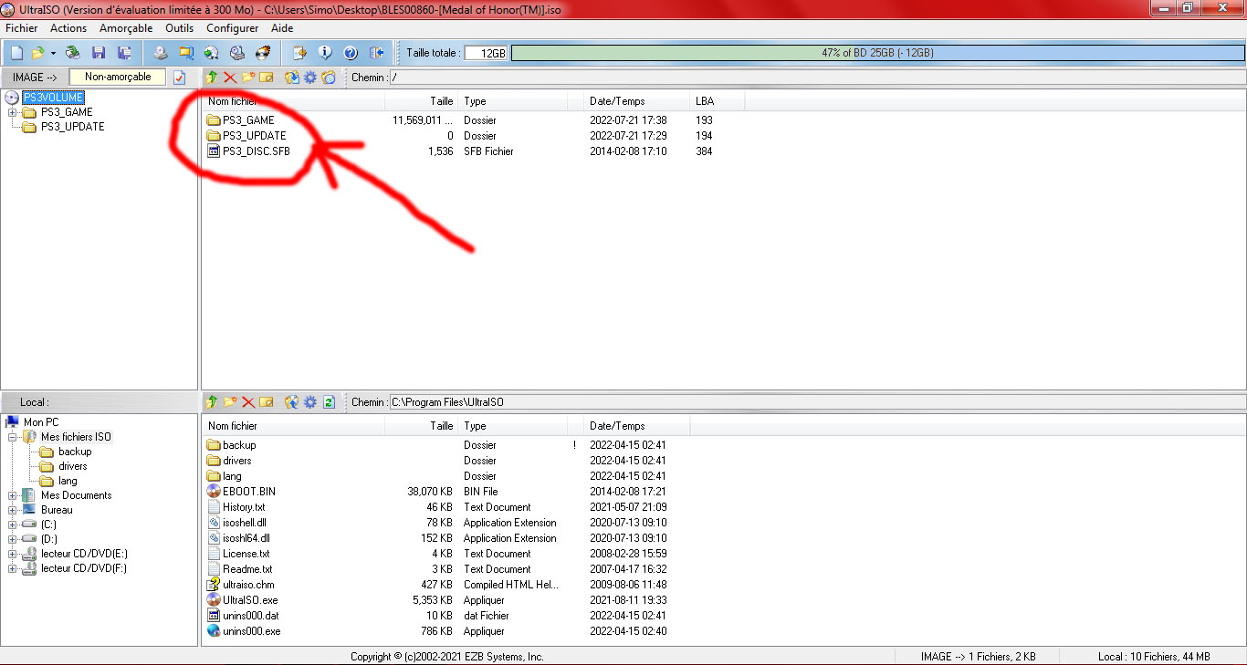This screenshot has height=665, width=1247.
Task: Click the BD 25GB capacity usage bar
Action: (876, 53)
